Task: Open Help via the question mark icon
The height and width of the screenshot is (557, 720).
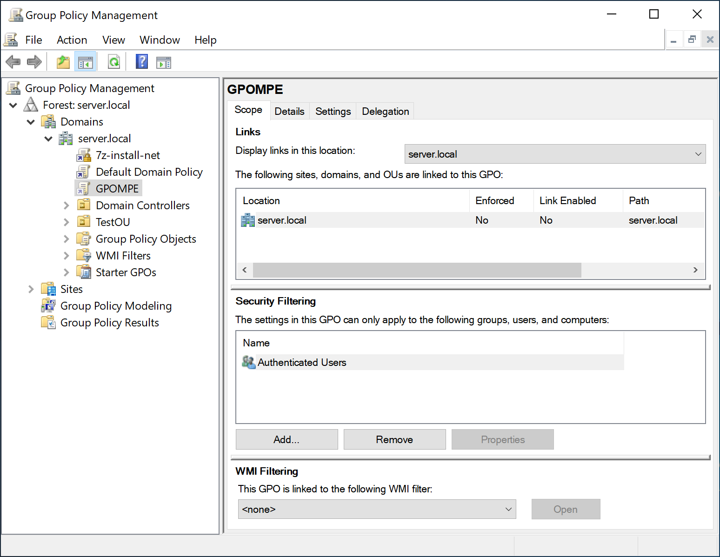Action: 142,62
